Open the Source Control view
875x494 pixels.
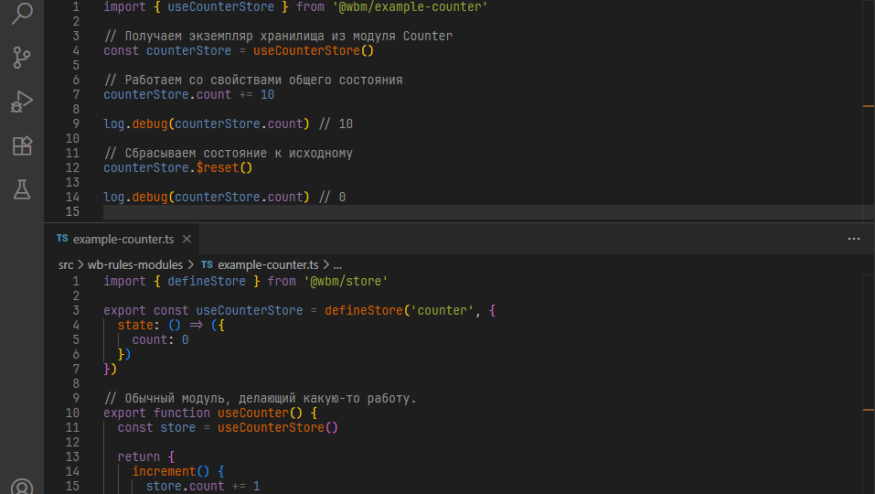(22, 58)
